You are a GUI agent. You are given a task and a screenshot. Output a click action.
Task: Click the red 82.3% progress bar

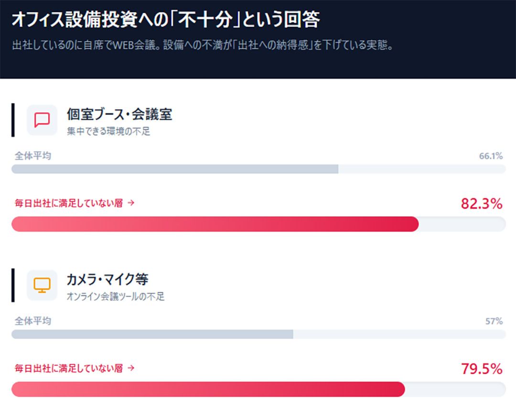click(215, 224)
